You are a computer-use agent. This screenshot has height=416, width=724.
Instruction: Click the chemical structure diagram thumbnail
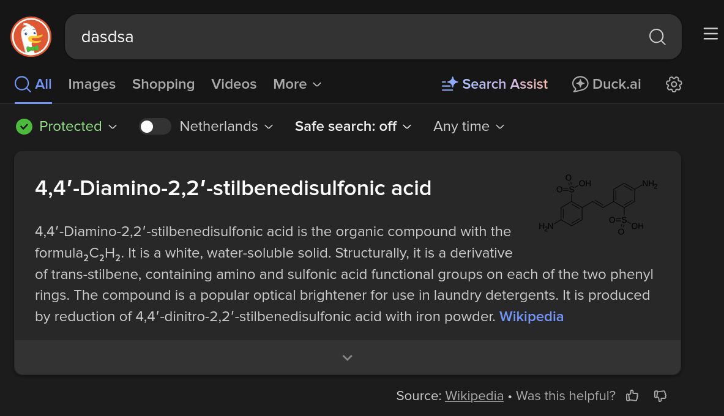tap(598, 204)
